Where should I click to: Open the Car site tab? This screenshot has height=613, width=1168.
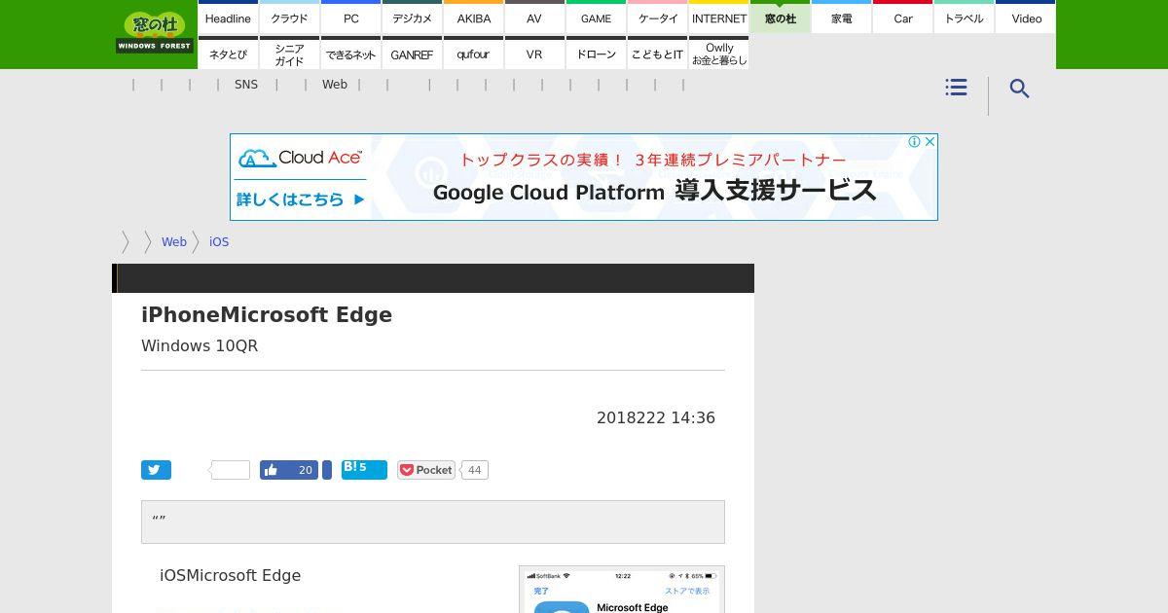902,17
